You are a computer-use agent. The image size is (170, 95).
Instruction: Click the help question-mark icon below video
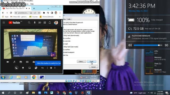[51, 68]
